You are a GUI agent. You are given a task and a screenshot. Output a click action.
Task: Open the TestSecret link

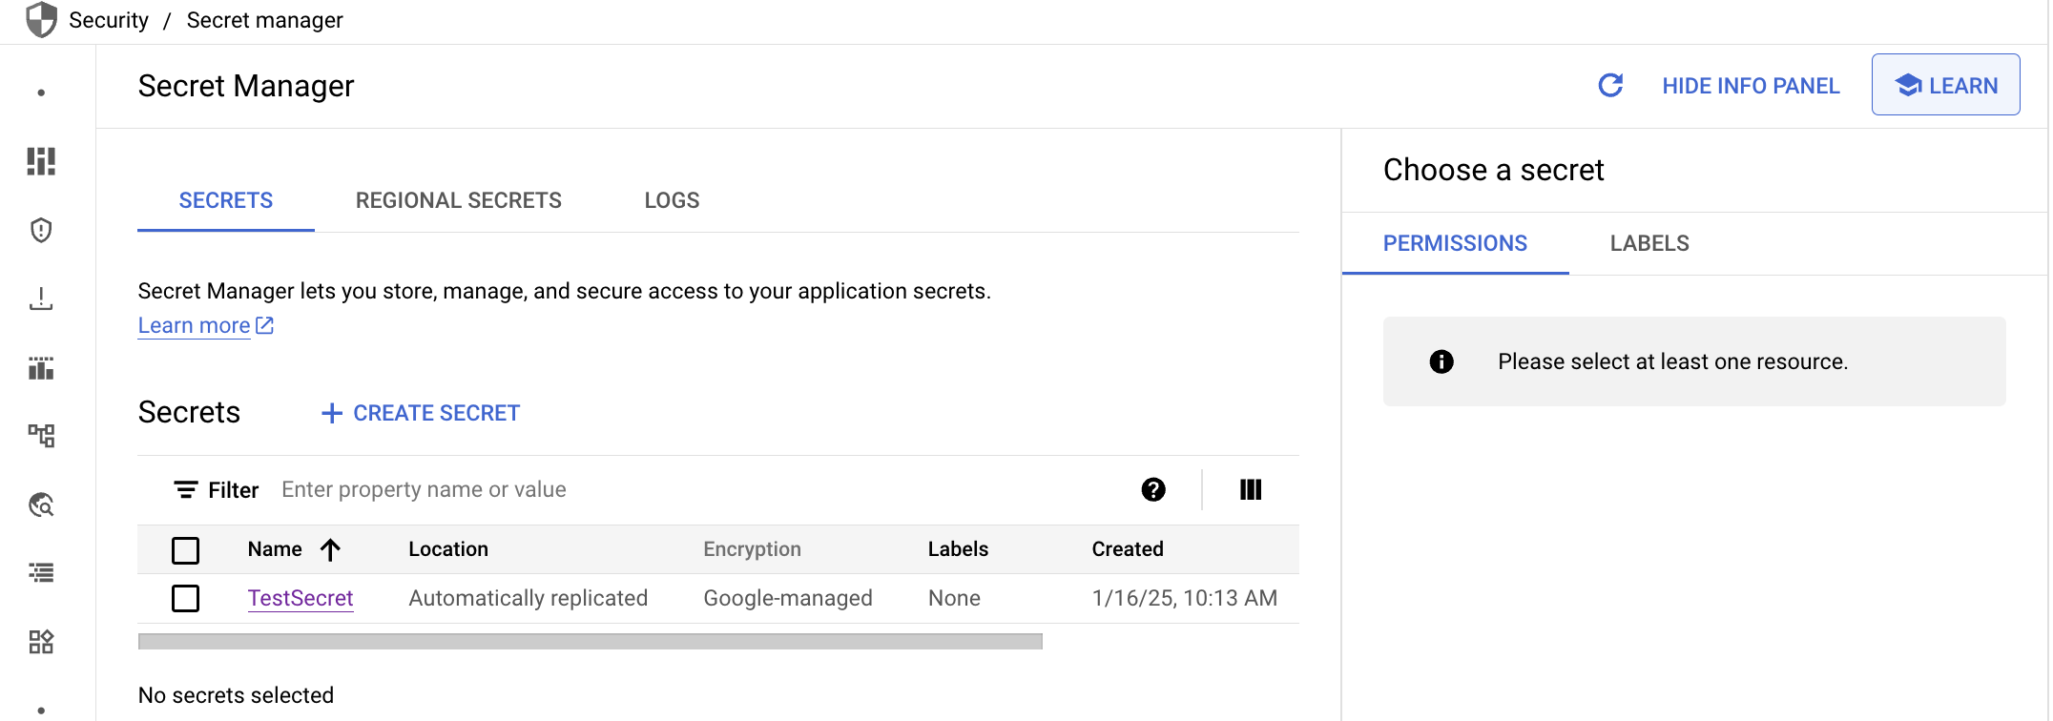301,598
